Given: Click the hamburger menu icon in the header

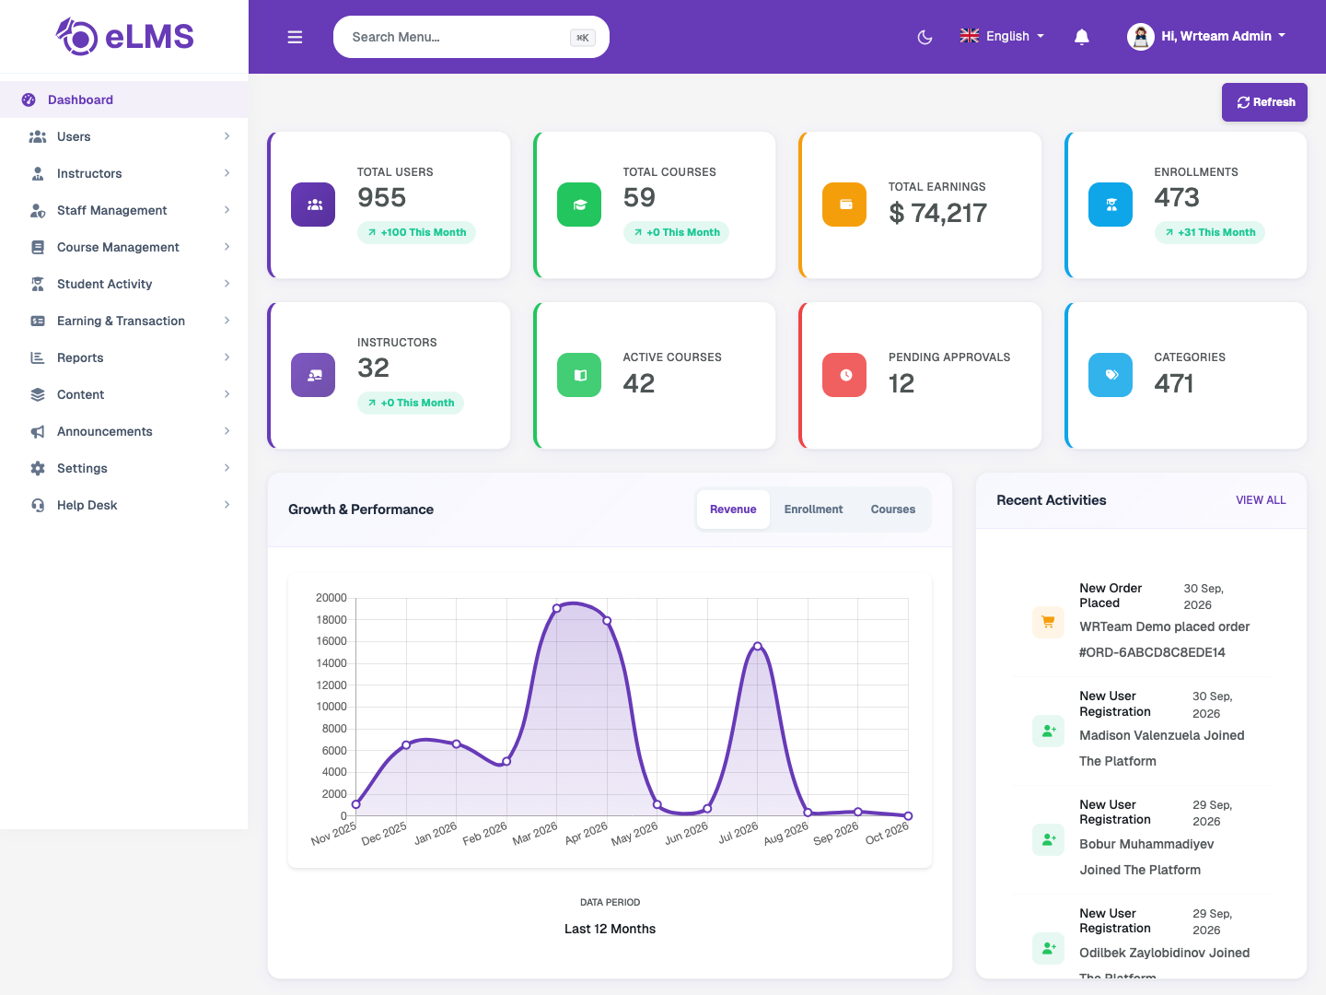Looking at the screenshot, I should point(295,37).
